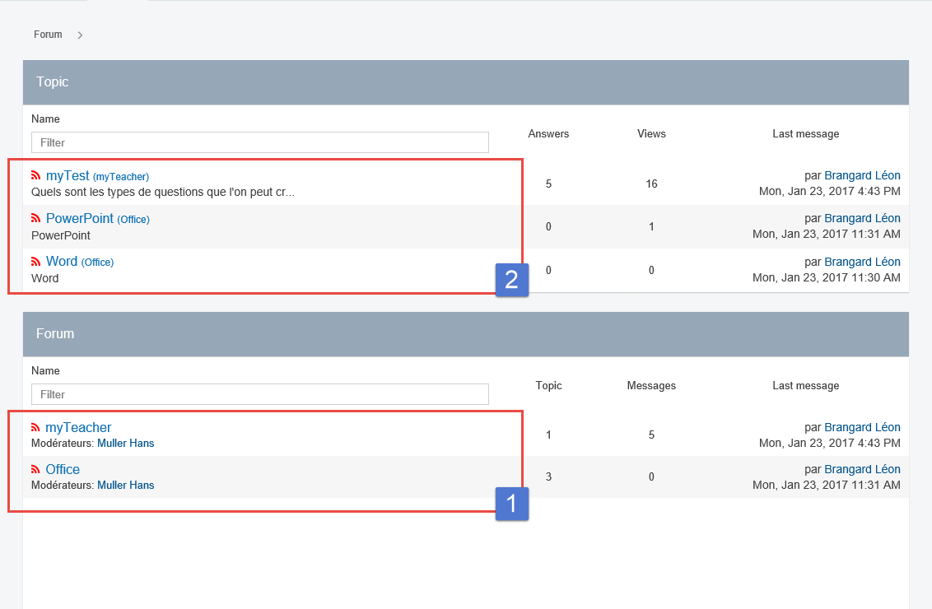Image resolution: width=932 pixels, height=609 pixels.
Task: Open Brangard Léon profile in myTest row
Action: point(862,175)
